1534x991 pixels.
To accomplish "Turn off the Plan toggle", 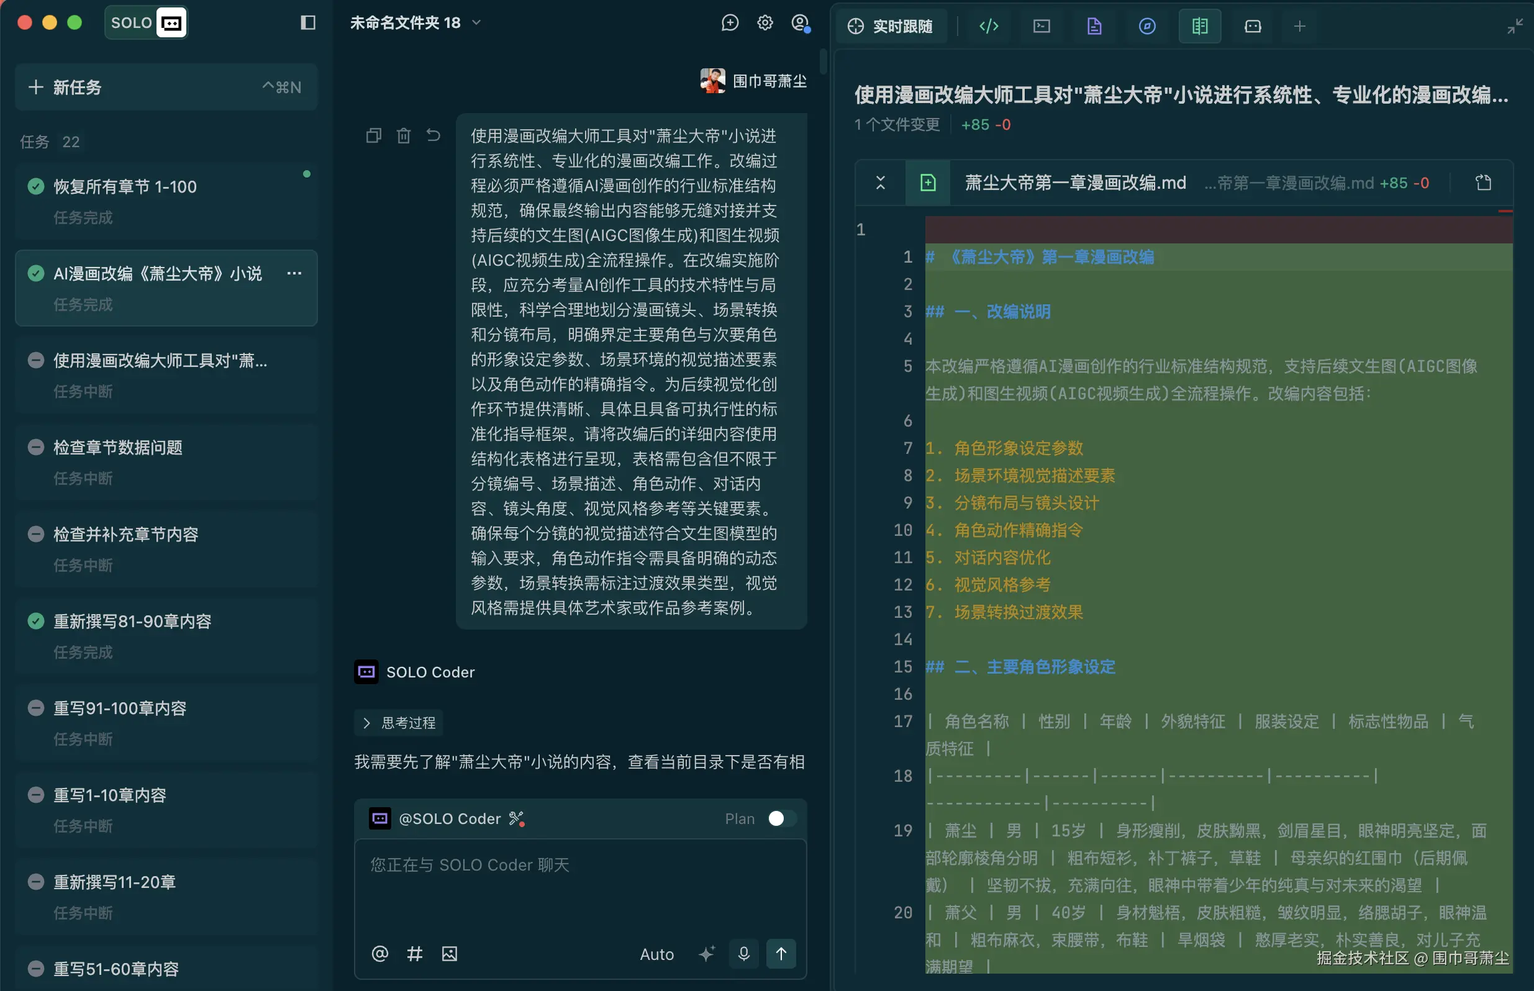I will click(781, 818).
